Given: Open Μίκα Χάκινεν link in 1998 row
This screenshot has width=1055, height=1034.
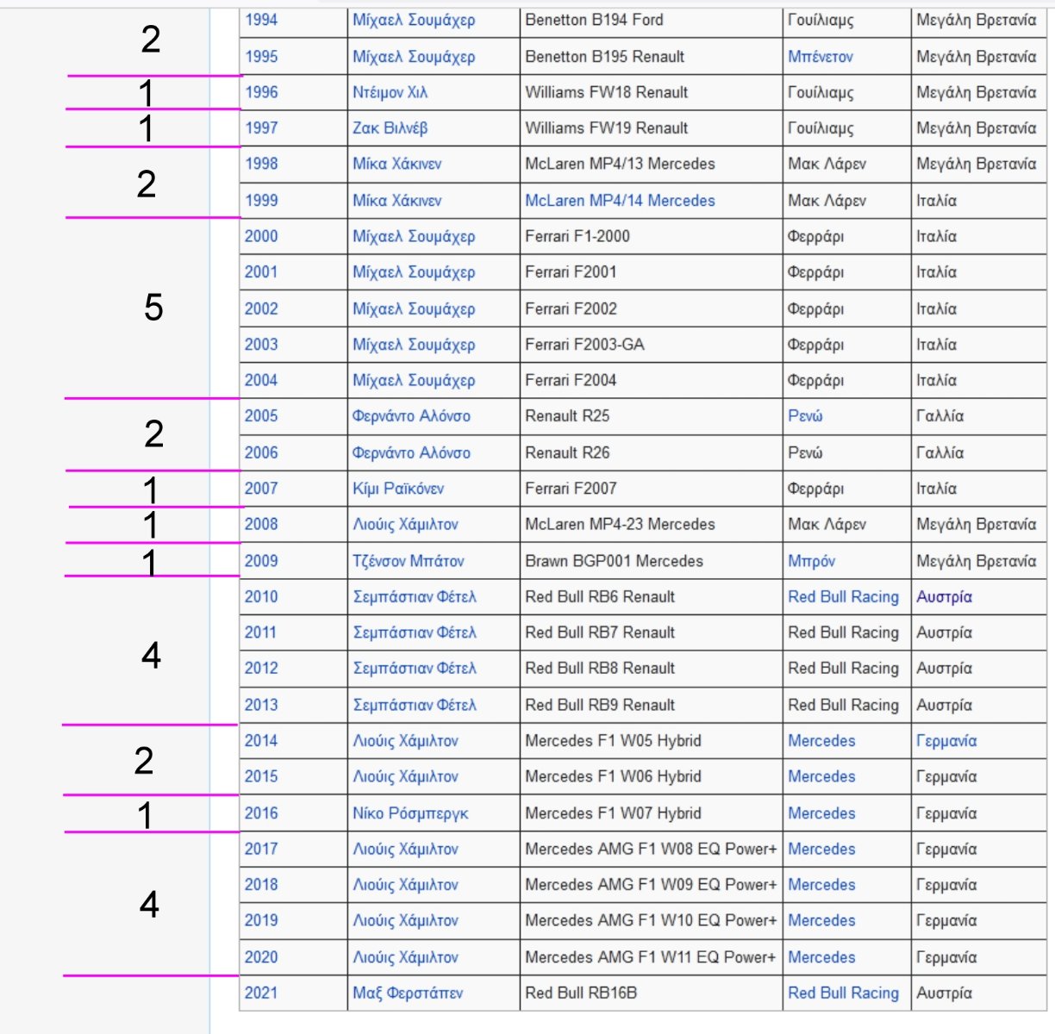Looking at the screenshot, I should tap(396, 164).
